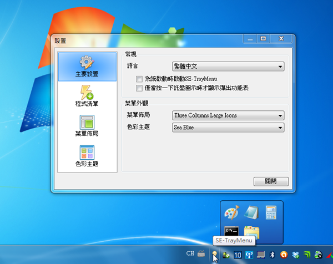The height and width of the screenshot is (264, 333).
Task: Toggle 系統啟動時啟動SE-TrayMenu checkbox
Action: pos(139,79)
